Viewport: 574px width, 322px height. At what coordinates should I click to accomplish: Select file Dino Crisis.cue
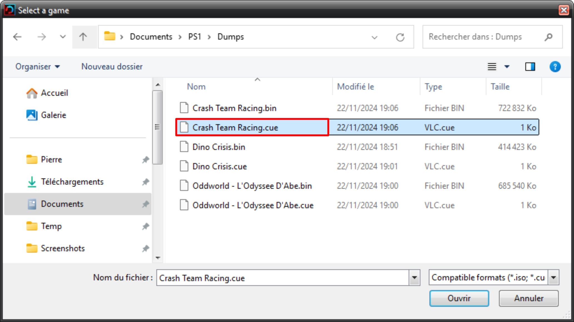click(220, 166)
